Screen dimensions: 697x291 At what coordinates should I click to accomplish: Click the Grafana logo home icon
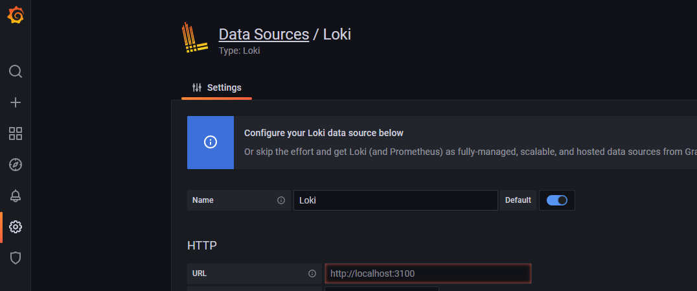click(16, 16)
